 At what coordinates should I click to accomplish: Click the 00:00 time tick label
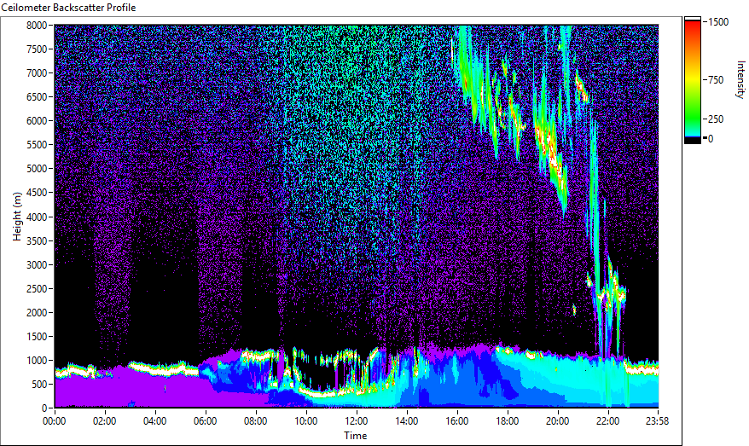(x=55, y=421)
